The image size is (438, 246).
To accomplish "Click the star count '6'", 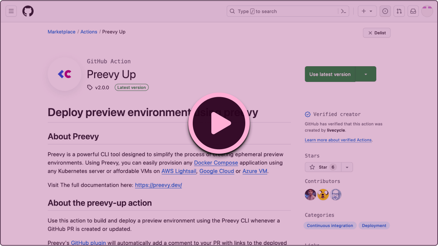I will pyautogui.click(x=333, y=167).
